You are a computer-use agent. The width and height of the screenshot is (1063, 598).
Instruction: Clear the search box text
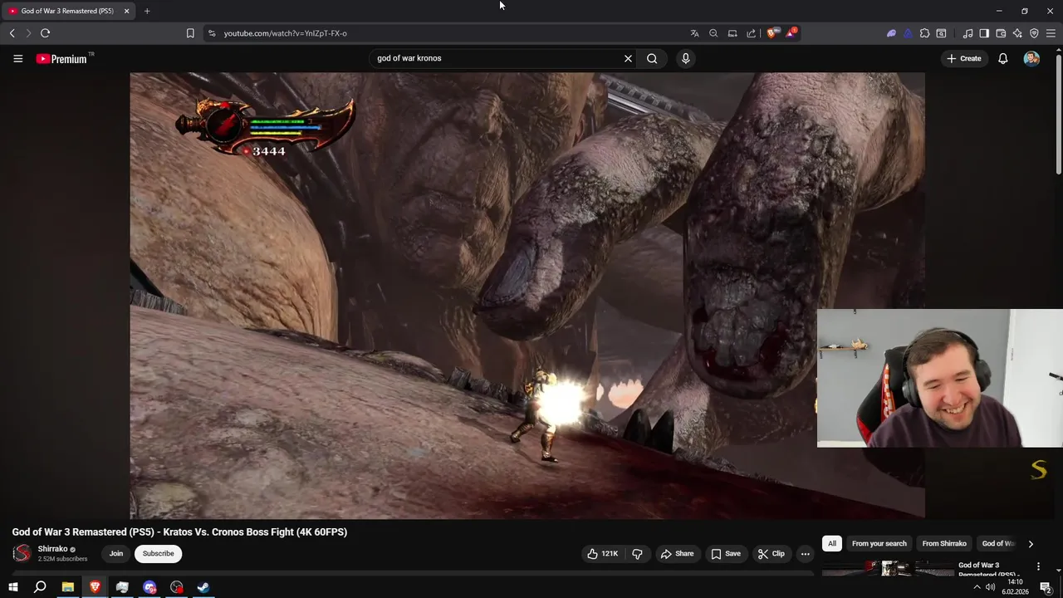click(x=628, y=58)
